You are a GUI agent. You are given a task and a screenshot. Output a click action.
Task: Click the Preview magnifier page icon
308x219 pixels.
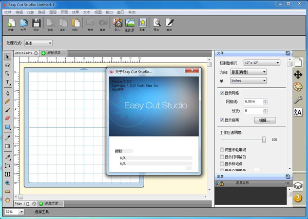tap(157, 23)
